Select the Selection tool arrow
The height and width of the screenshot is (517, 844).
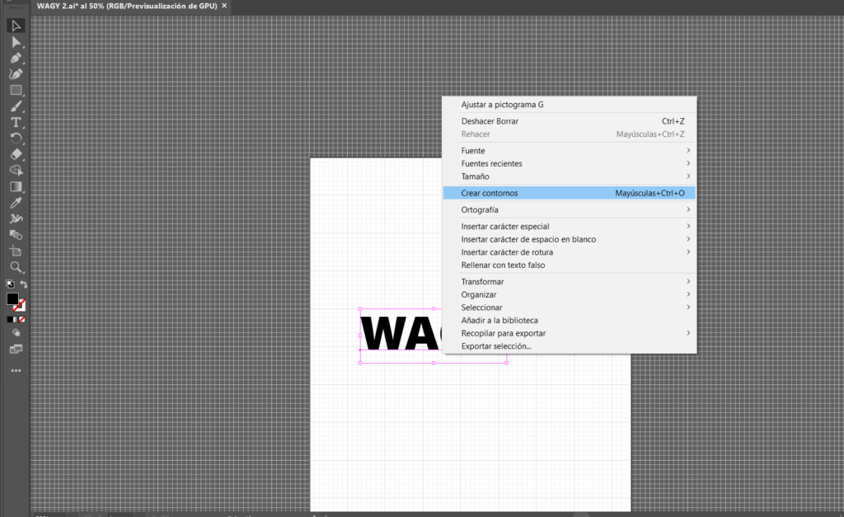pyautogui.click(x=16, y=26)
